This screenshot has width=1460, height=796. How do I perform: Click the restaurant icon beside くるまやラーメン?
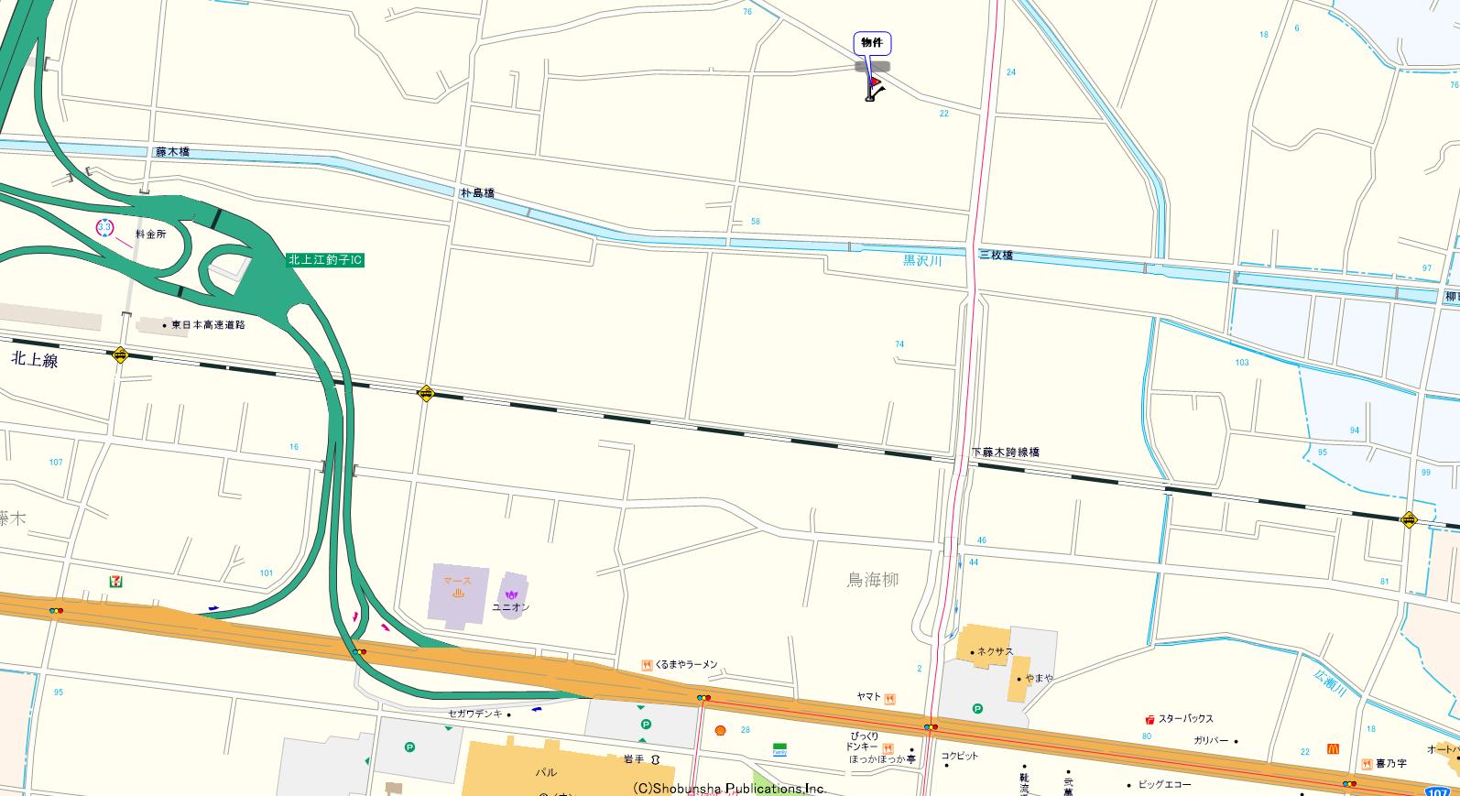coord(647,665)
